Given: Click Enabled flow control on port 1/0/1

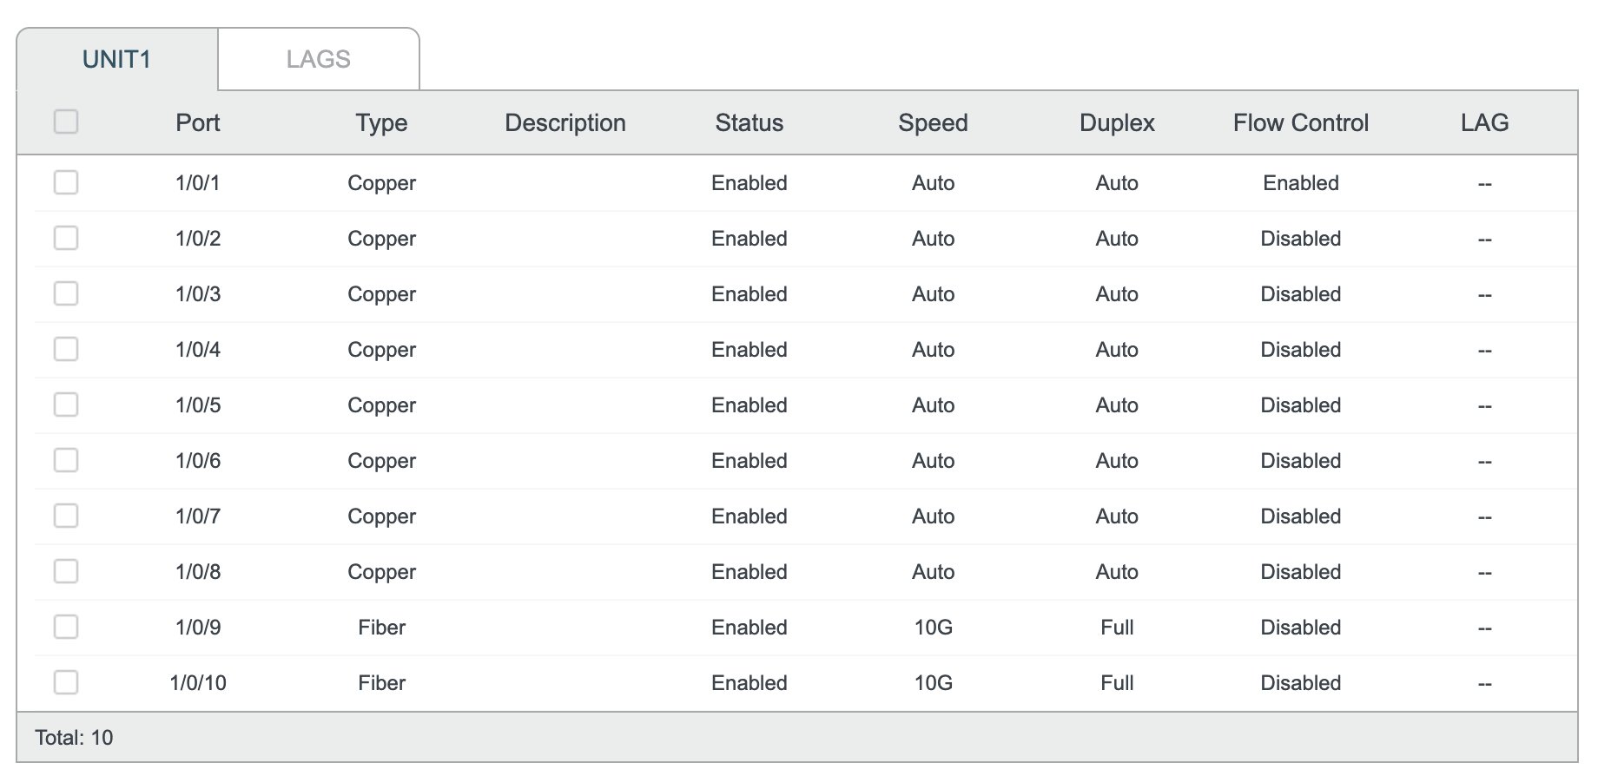Looking at the screenshot, I should 1300,183.
